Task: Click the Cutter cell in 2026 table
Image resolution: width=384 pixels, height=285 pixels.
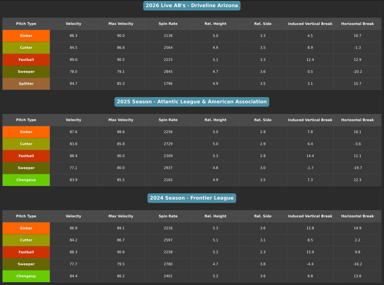Action: coord(26,48)
